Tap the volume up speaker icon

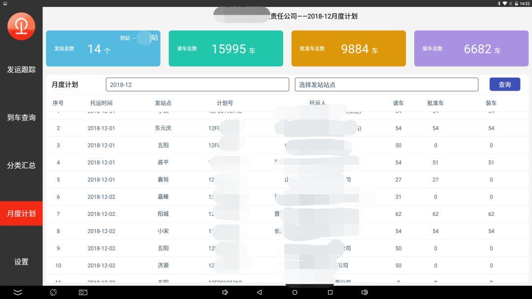tap(365, 292)
